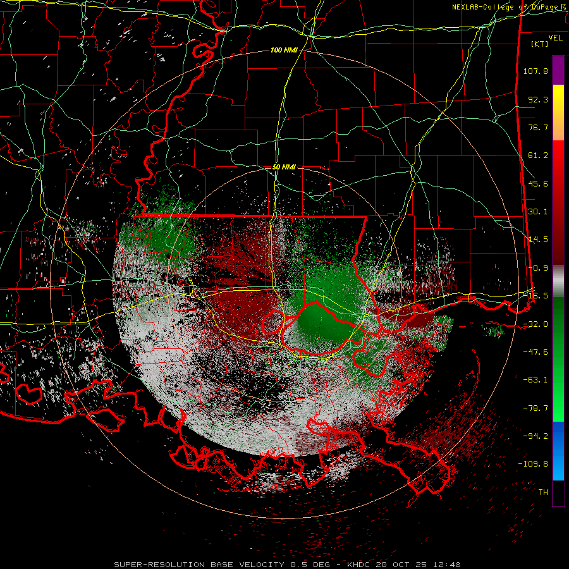Select the -94.2 legend value
Screen dimensions: 569x569
click(x=535, y=436)
